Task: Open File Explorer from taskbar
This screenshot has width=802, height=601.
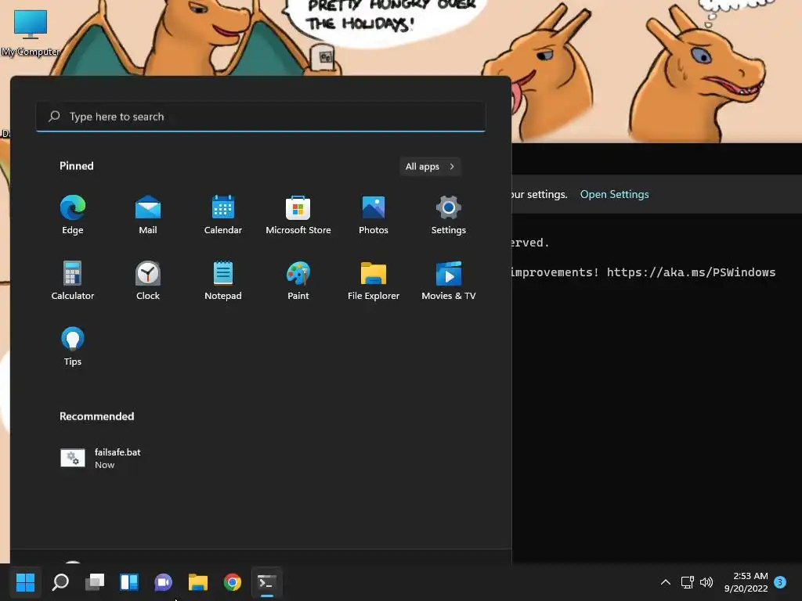Action: click(x=198, y=582)
